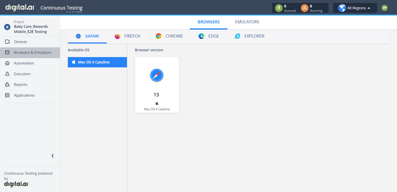
Task: Click the digital.ai logo in header
Action: (x=20, y=7)
